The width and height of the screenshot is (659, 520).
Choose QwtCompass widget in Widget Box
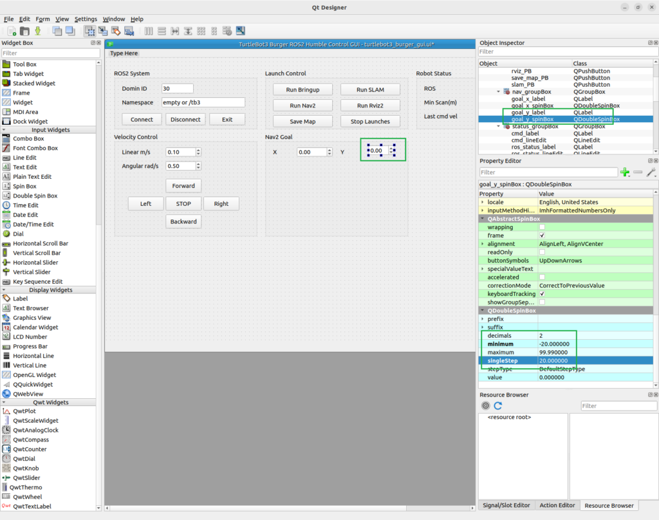(x=31, y=440)
